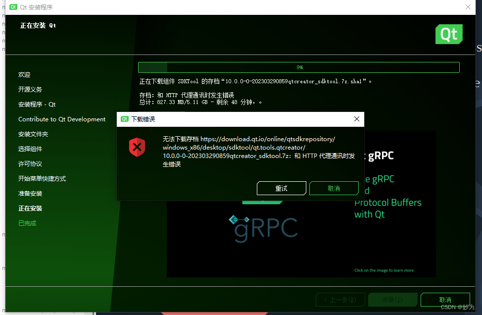Image resolution: width=482 pixels, height=315 pixels.
Task: Select the 安装文件夹 step
Action: pyautogui.click(x=33, y=134)
